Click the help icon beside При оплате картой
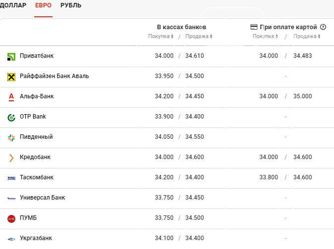Screen dimensions: 334x249 coord(323,27)
